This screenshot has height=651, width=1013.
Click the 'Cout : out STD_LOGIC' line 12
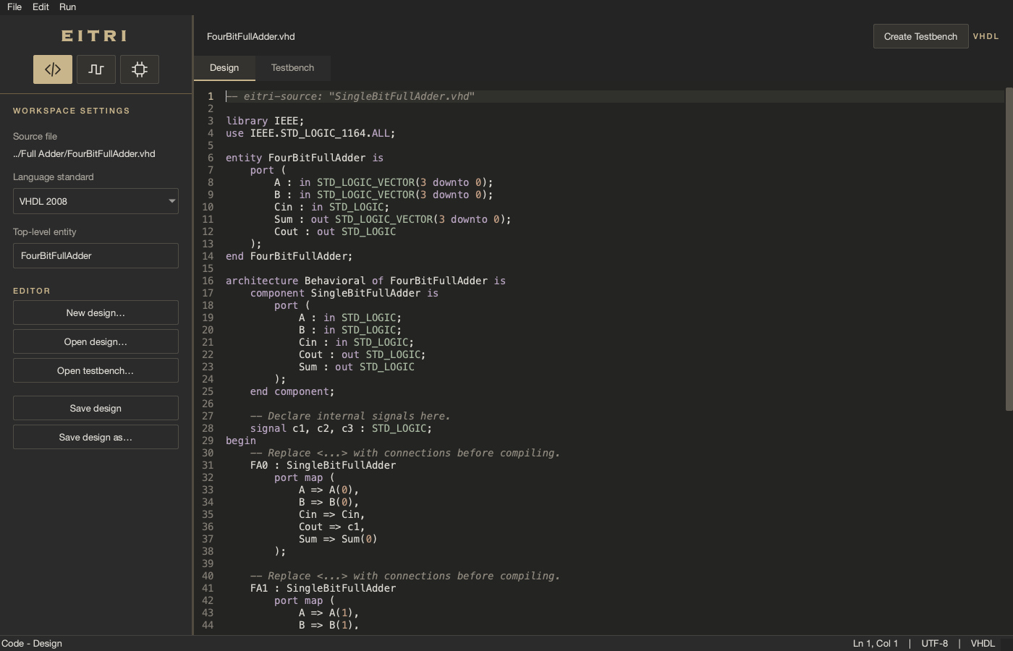pyautogui.click(x=335, y=231)
